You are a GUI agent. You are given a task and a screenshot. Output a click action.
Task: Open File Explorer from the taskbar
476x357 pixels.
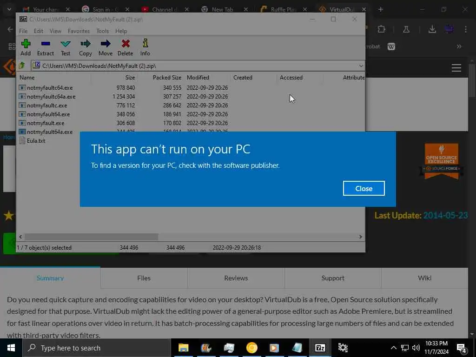183,348
